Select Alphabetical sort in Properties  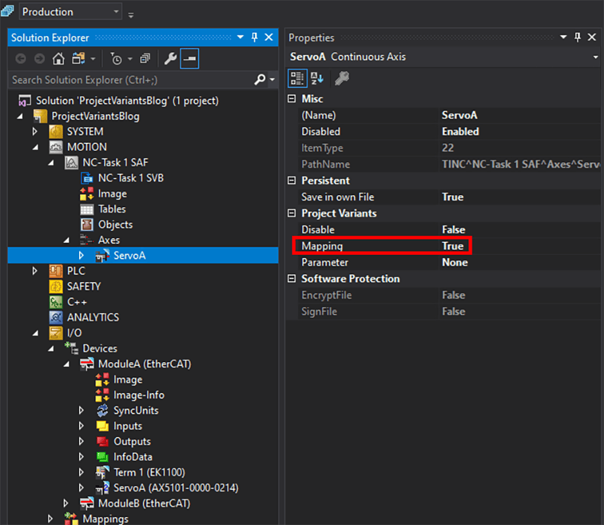[317, 78]
